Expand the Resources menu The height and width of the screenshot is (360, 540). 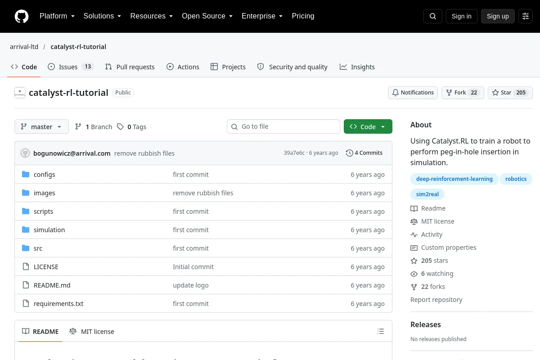(152, 16)
